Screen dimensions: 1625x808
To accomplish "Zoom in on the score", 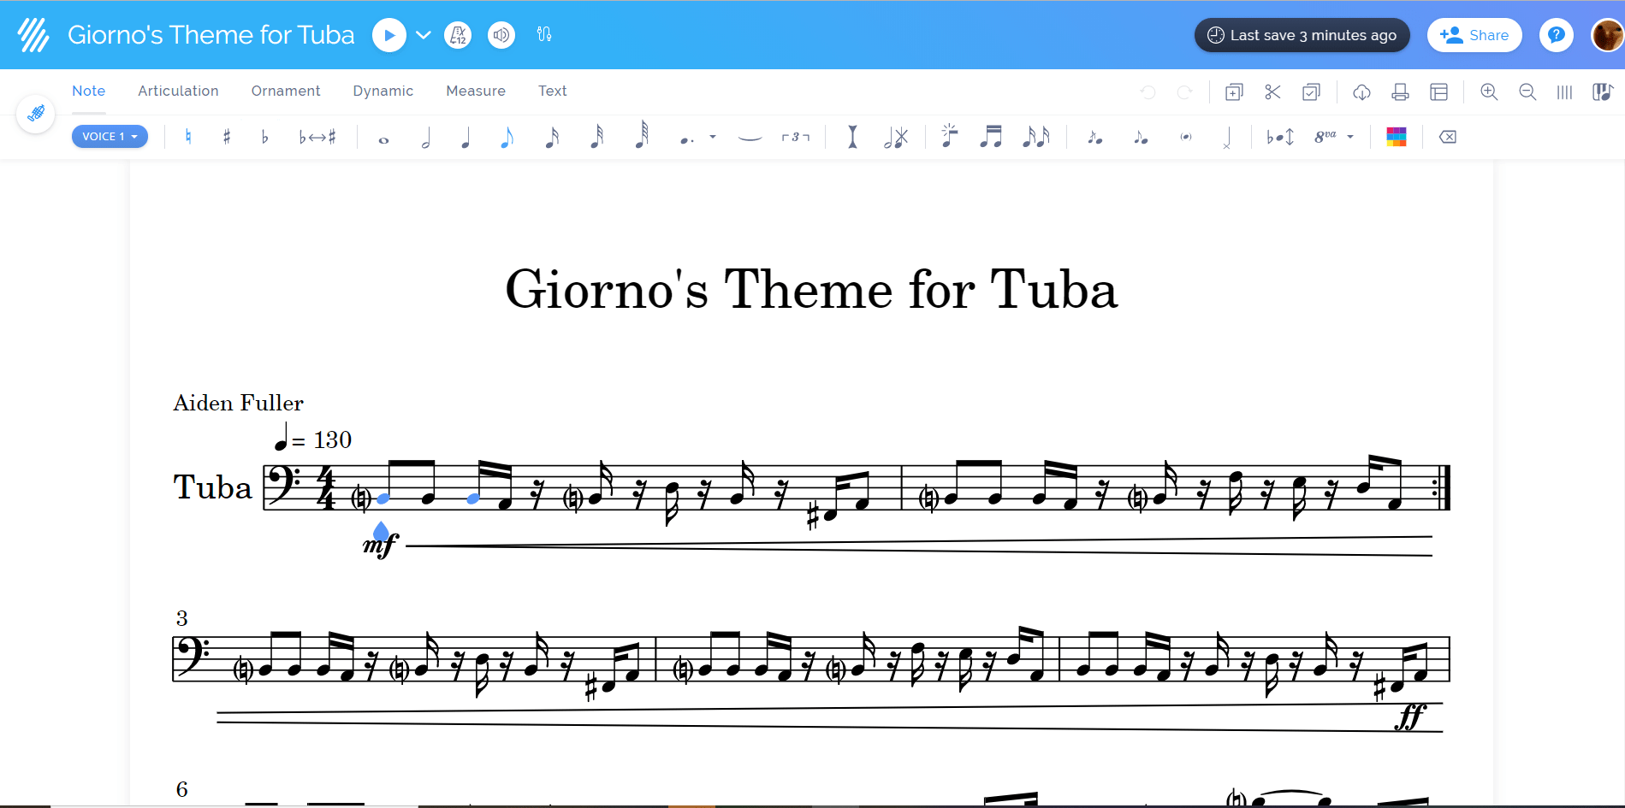I will (x=1490, y=92).
